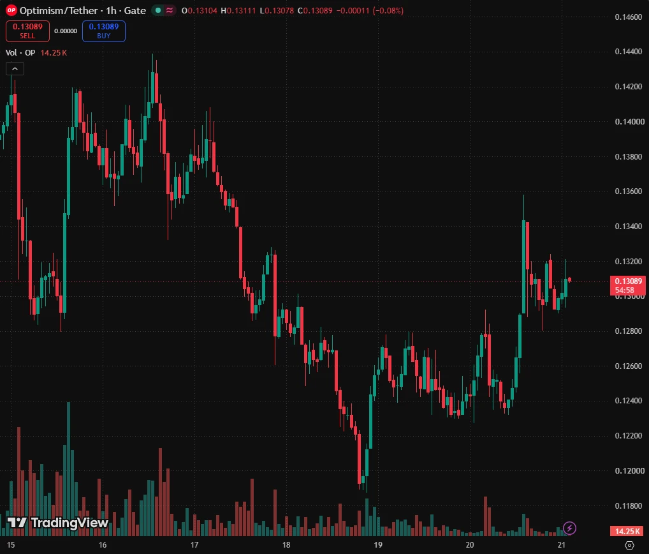The image size is (649, 554).
Task: Click date 17 on the time axis
Action: [194, 545]
